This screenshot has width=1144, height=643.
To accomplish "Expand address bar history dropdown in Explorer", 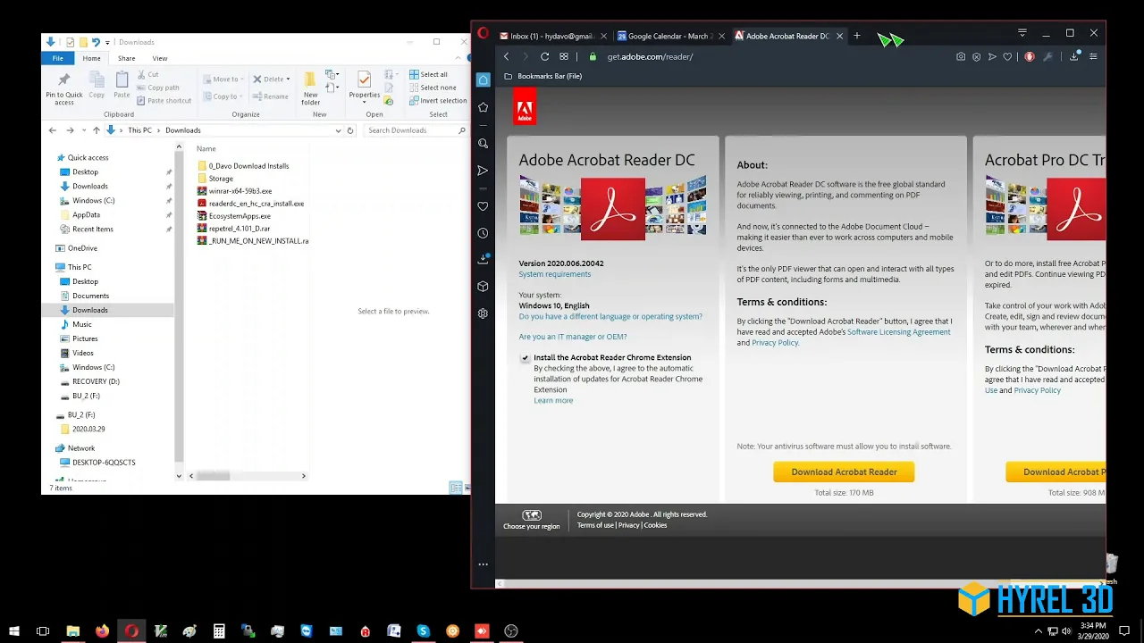I will click(x=338, y=130).
